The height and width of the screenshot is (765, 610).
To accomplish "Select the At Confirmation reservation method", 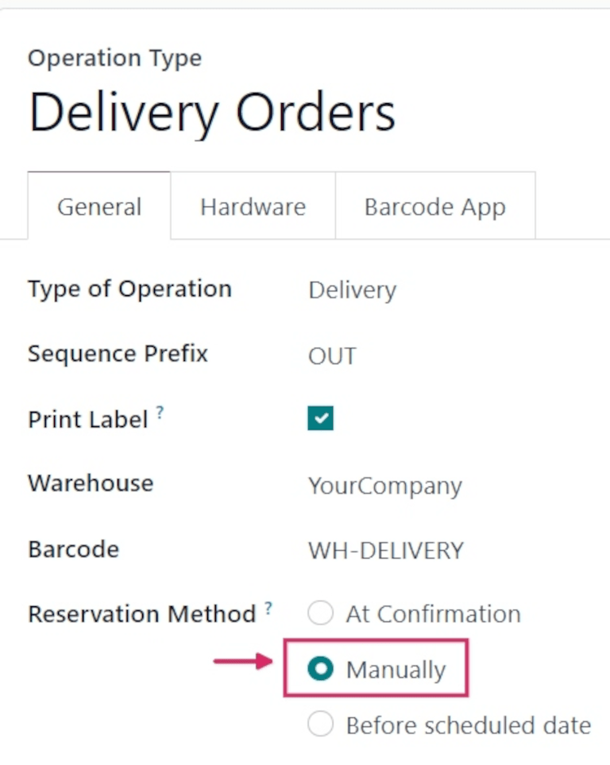I will click(320, 613).
